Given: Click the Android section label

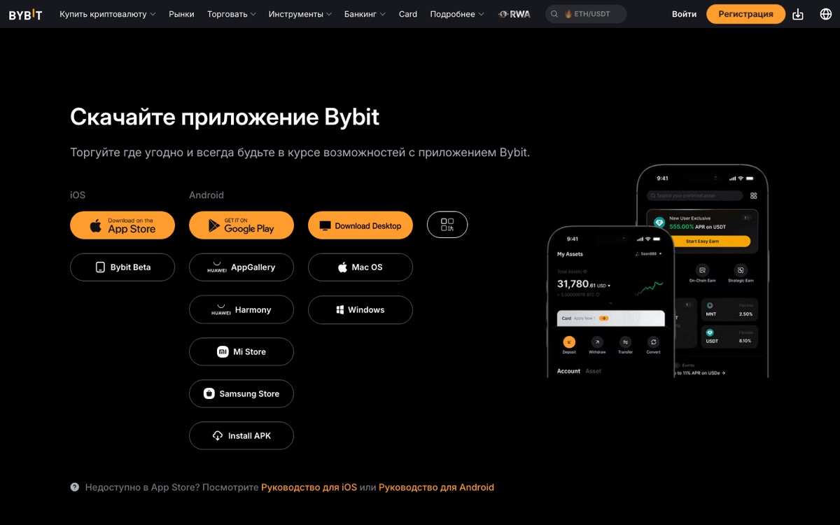Looking at the screenshot, I should point(206,195).
